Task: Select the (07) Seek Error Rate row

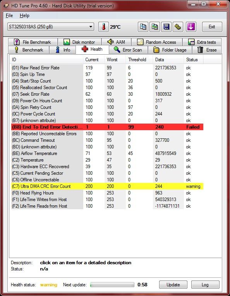Action: [107, 94]
